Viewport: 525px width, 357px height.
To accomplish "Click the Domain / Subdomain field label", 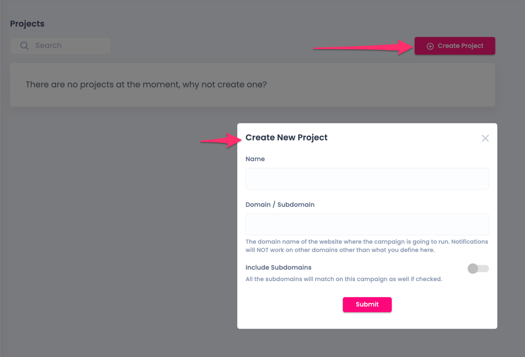I will click(x=280, y=205).
